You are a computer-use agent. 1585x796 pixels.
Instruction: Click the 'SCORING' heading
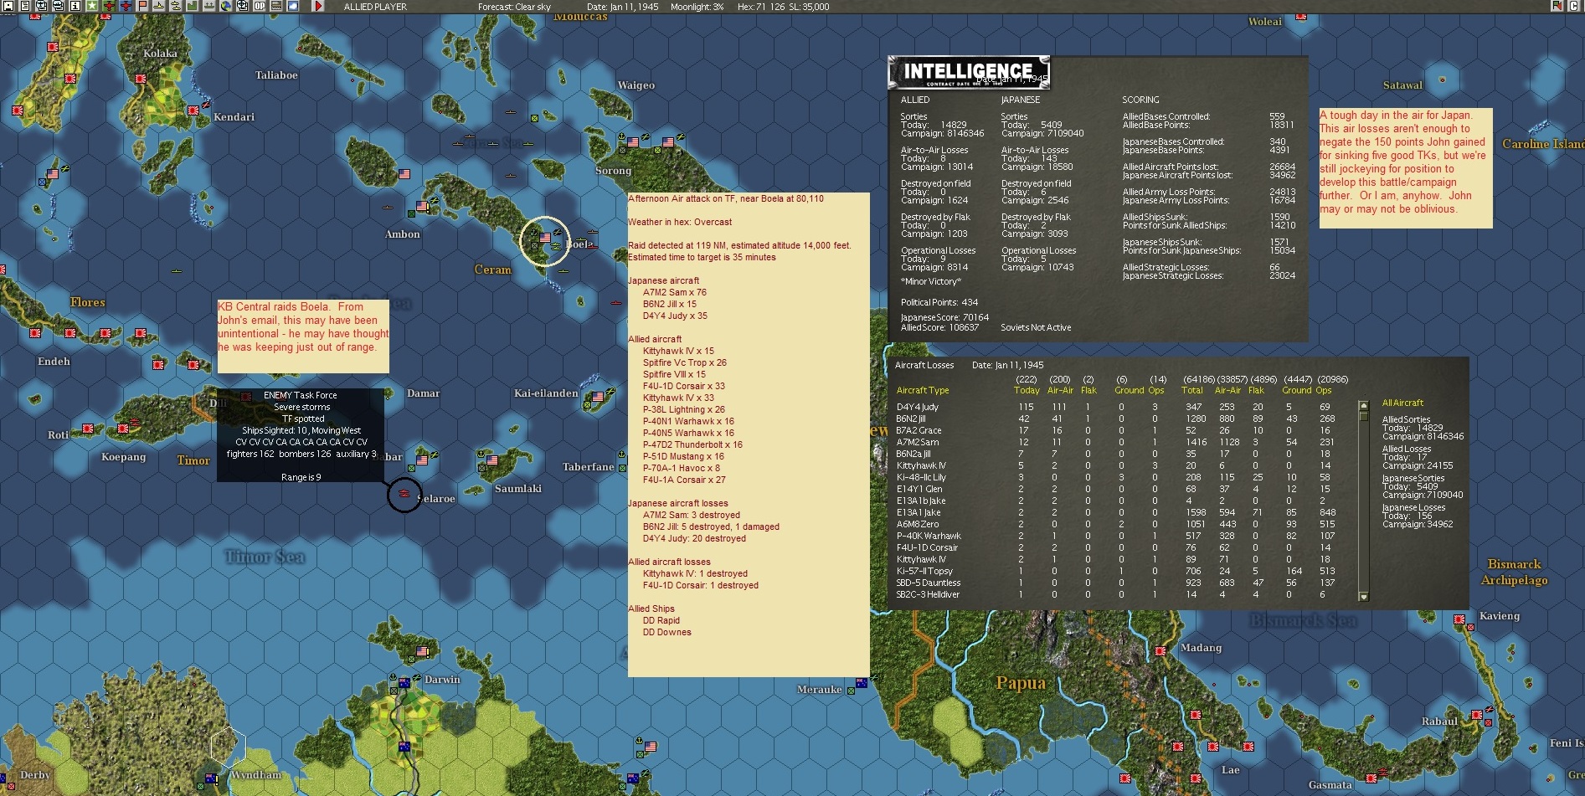pyautogui.click(x=1140, y=100)
